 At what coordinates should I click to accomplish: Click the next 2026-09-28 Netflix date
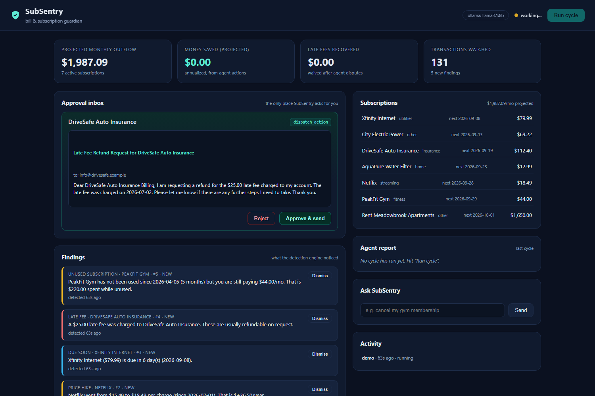pyautogui.click(x=458, y=183)
